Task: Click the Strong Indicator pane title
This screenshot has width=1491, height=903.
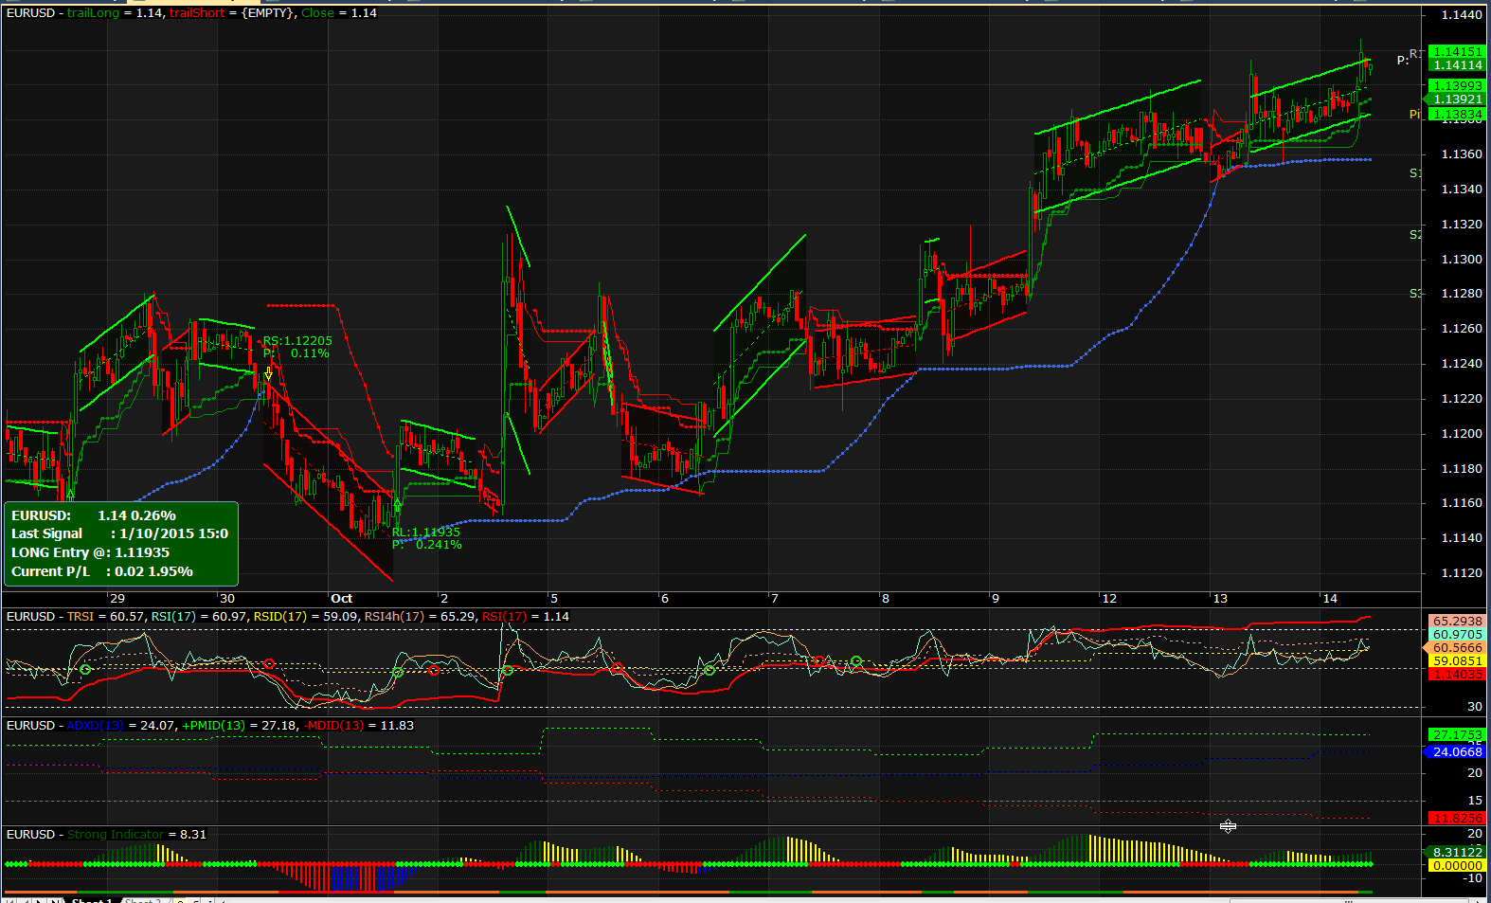Action: click(116, 835)
